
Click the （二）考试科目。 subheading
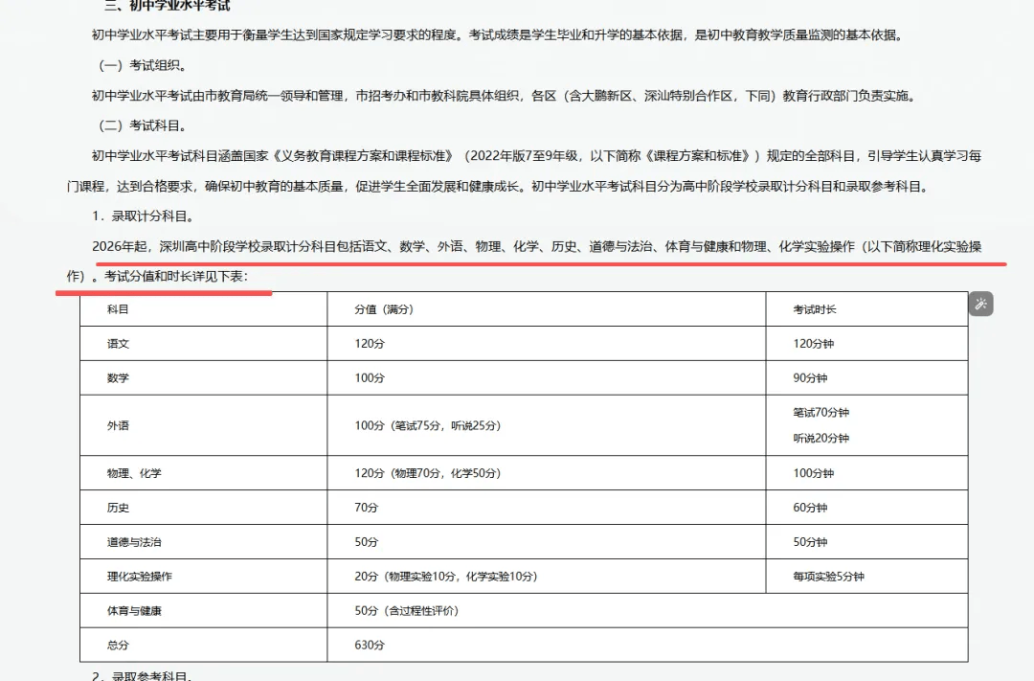[x=143, y=125]
